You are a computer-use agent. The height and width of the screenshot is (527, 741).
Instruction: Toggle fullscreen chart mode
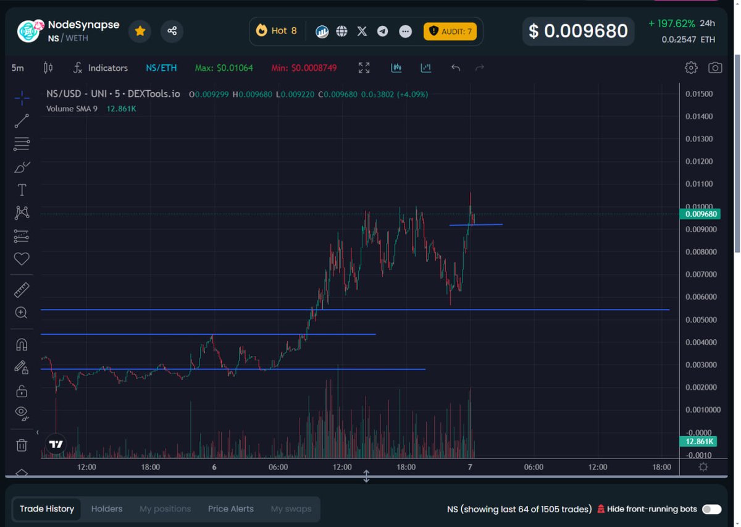click(x=364, y=68)
